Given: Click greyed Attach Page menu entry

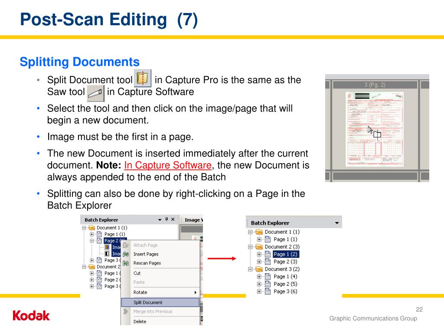Looking at the screenshot, I should 160,245.
